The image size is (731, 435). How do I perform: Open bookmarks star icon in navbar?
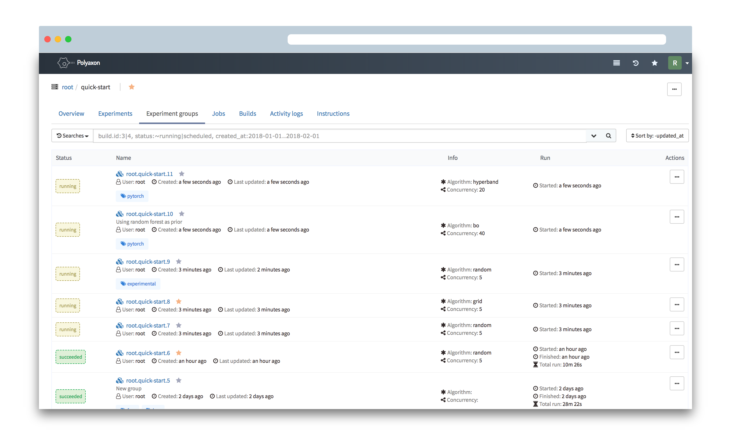click(x=654, y=63)
